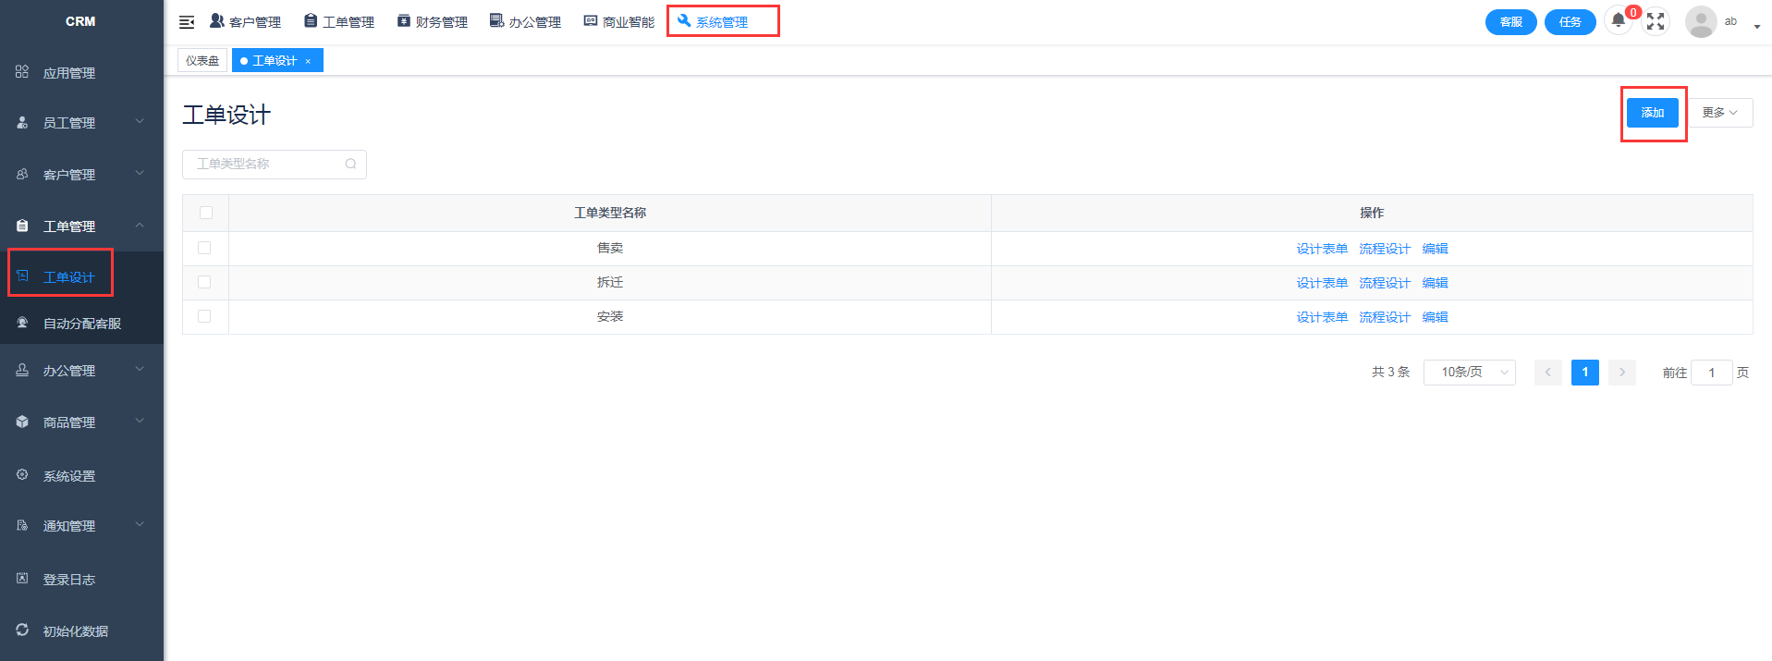Click the user avatar icon
This screenshot has height=661, width=1772.
coord(1700,21)
